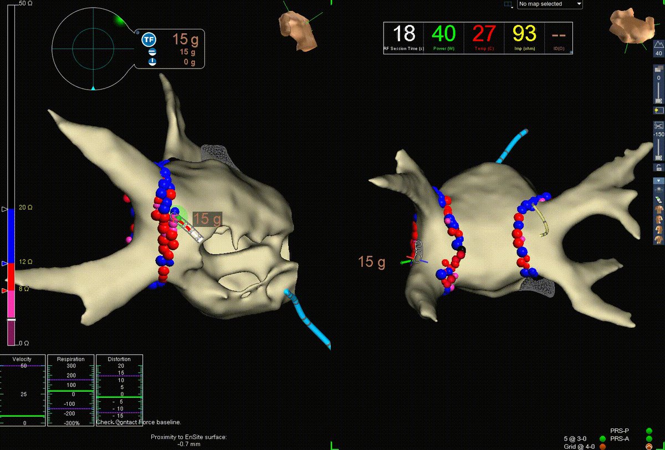Screen dimensions: 665x450
Task: Select the third torso orientation icon
Action: click(x=658, y=229)
